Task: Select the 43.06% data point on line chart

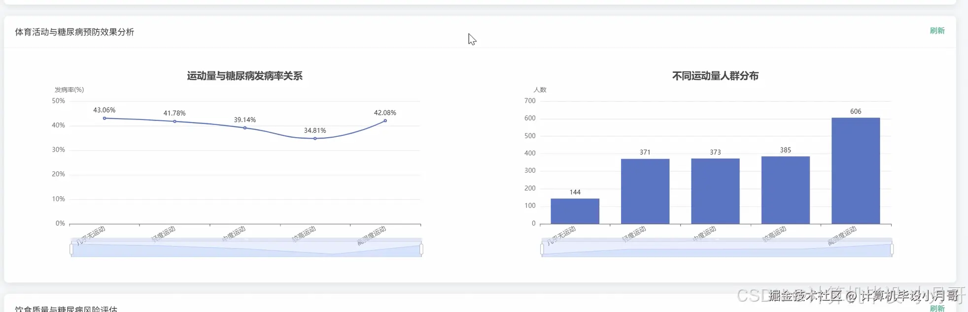Action: click(x=104, y=118)
